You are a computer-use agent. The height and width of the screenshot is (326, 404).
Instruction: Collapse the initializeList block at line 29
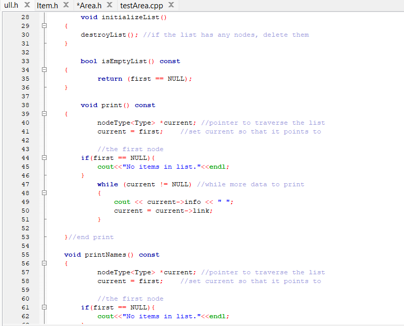tap(45, 26)
